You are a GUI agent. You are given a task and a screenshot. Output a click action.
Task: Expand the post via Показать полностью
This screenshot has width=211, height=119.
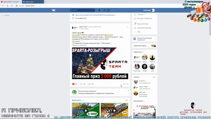[x=79, y=45]
